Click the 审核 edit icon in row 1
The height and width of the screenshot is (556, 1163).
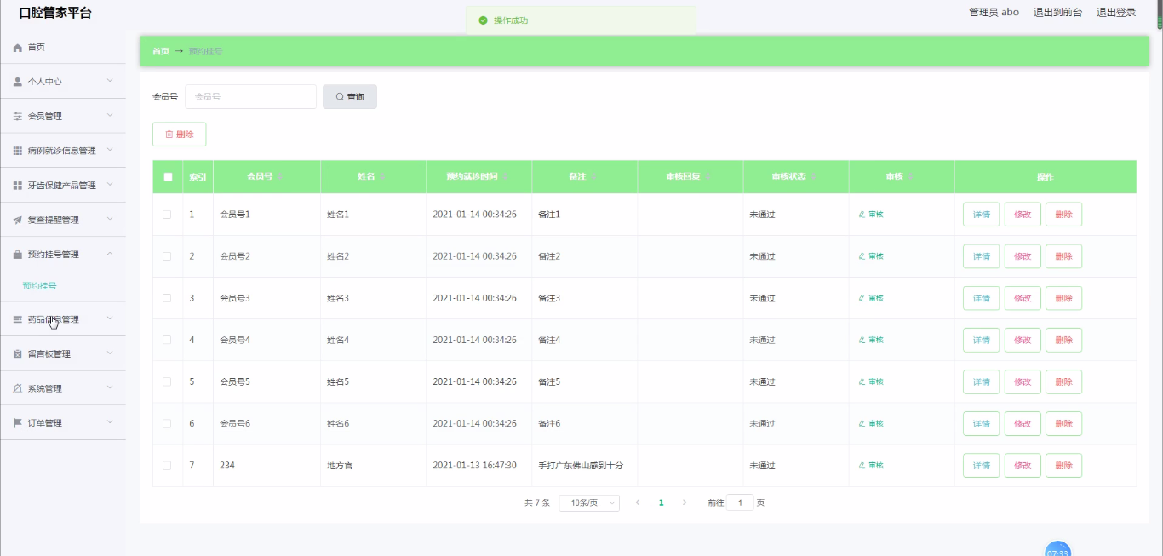tap(862, 215)
